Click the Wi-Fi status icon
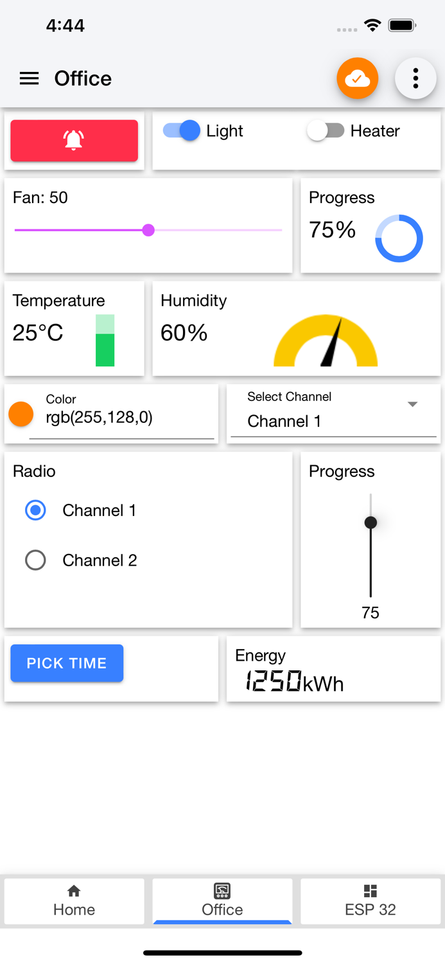 coord(374,26)
